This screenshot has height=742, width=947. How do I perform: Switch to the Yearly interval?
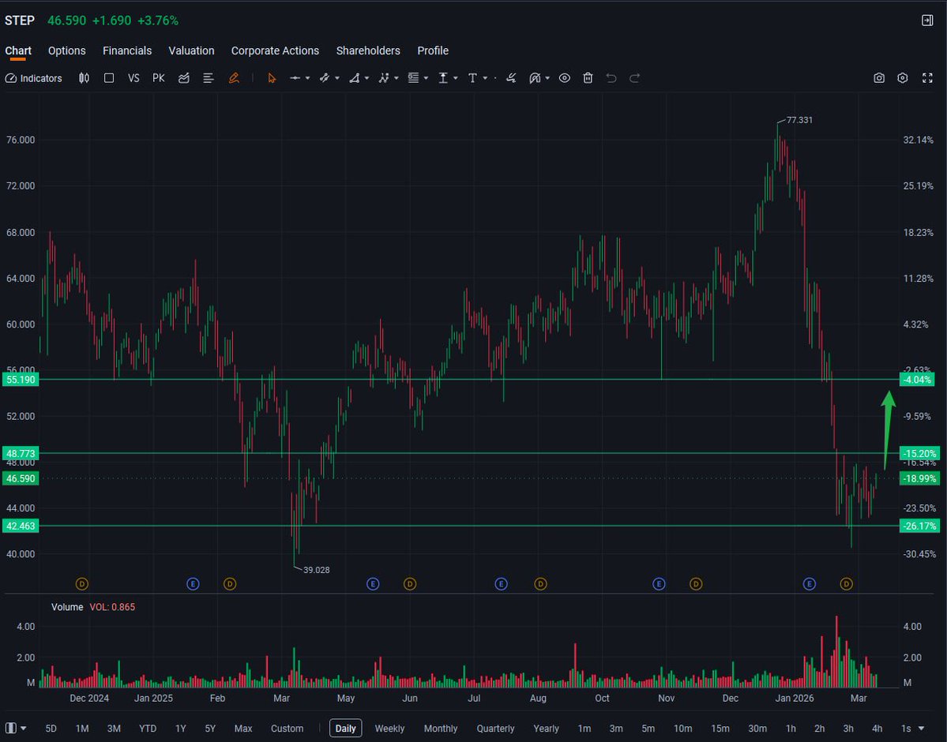click(547, 729)
